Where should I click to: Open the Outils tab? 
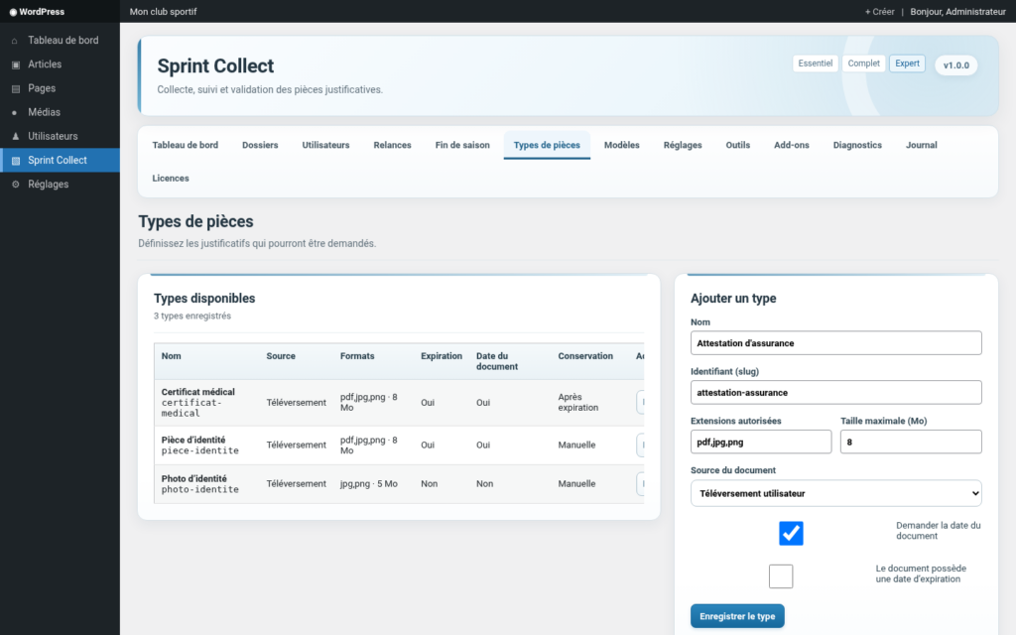click(737, 145)
